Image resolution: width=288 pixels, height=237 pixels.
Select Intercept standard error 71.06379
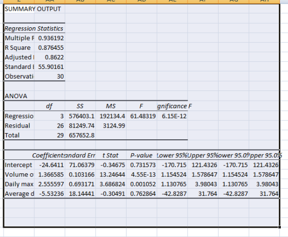pos(80,165)
